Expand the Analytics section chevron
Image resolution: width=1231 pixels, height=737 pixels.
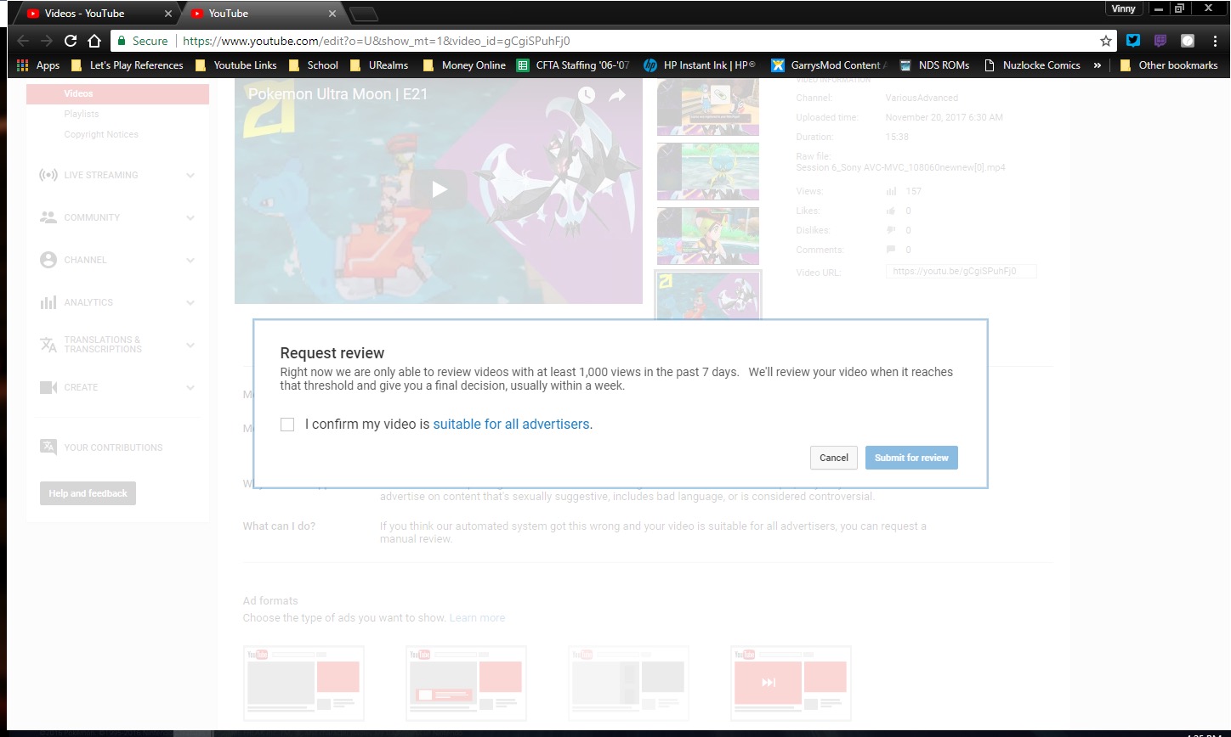pos(190,302)
